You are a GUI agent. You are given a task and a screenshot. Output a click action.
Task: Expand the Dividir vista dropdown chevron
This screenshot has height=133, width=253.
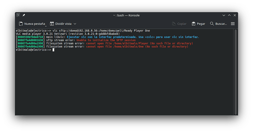pos(75,24)
